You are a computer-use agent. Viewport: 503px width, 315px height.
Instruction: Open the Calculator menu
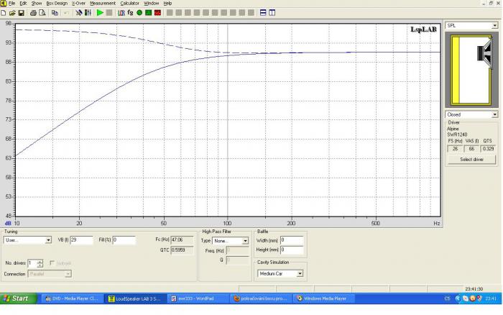[129, 3]
